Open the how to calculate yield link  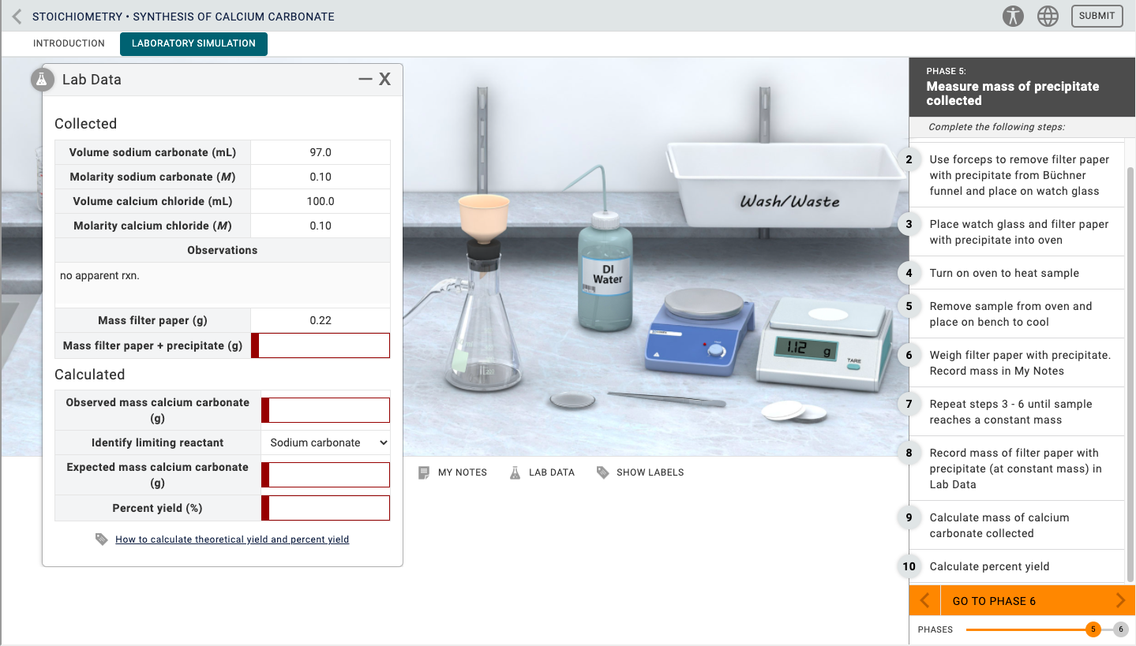point(232,540)
